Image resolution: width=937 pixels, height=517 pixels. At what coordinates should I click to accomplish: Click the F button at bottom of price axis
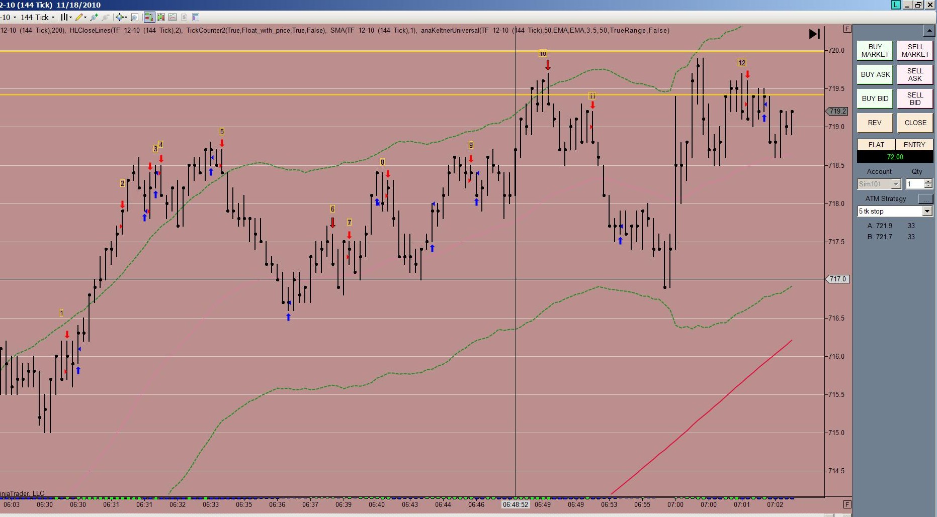click(x=847, y=504)
